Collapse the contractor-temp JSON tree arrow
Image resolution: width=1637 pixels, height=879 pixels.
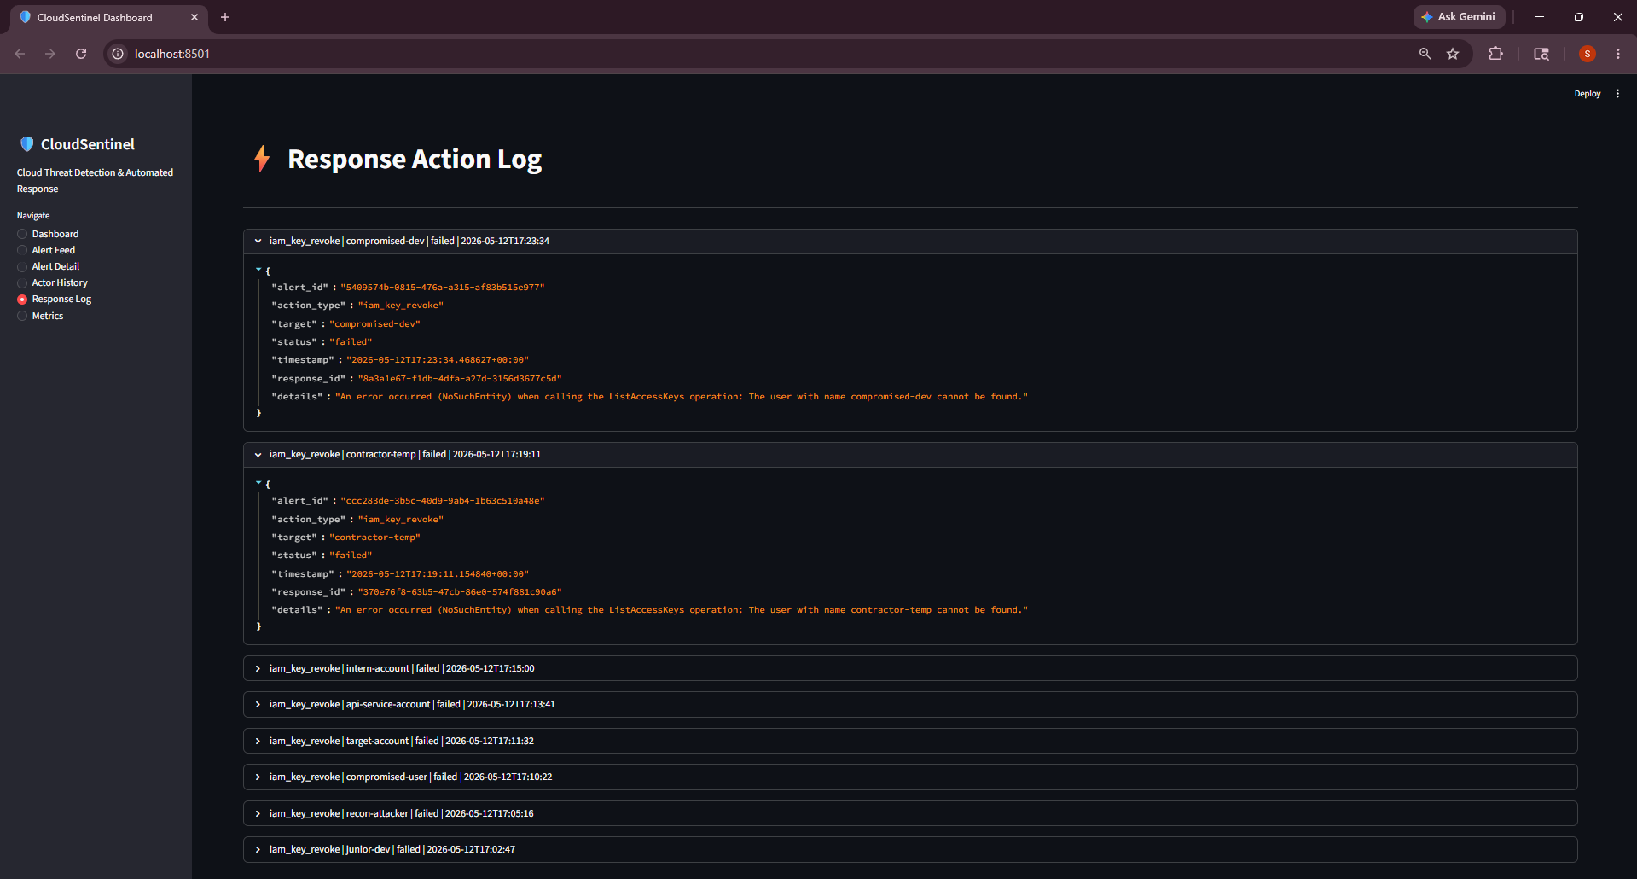point(258,483)
